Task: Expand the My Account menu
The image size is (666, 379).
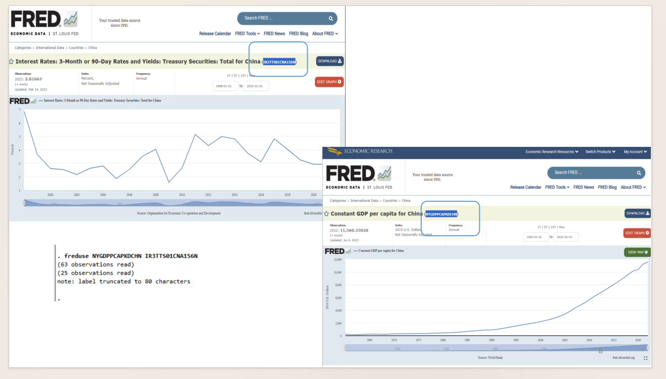Action: tap(635, 152)
